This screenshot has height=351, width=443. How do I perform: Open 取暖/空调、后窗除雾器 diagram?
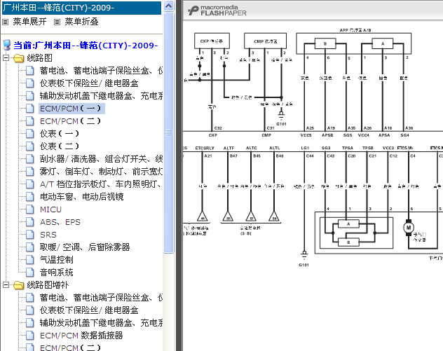[x=85, y=247]
